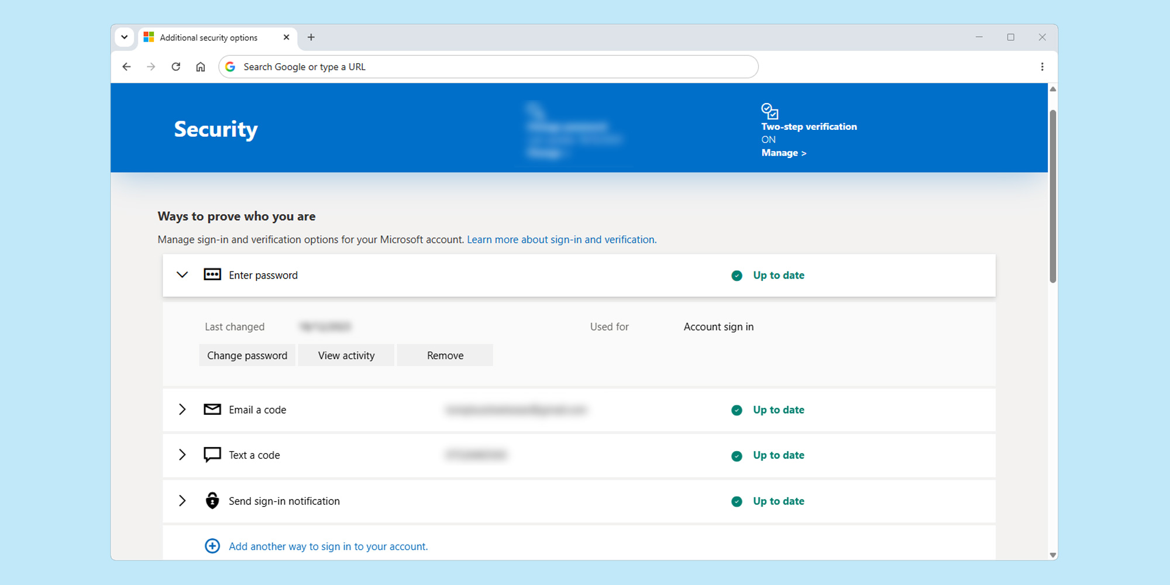Click Up to date status for Text a code
The image size is (1170, 585).
point(779,455)
